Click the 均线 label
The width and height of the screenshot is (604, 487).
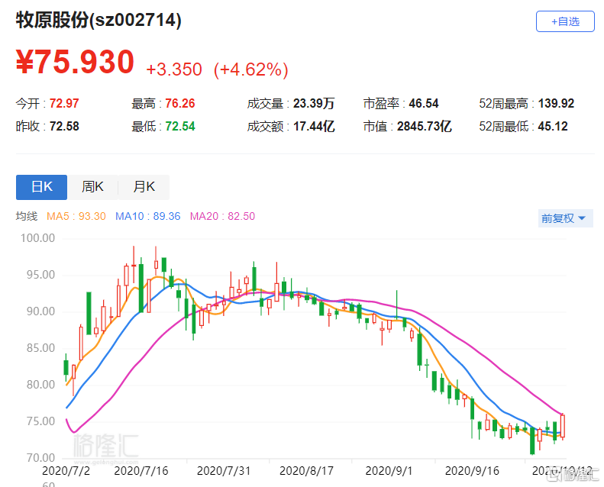click(26, 216)
